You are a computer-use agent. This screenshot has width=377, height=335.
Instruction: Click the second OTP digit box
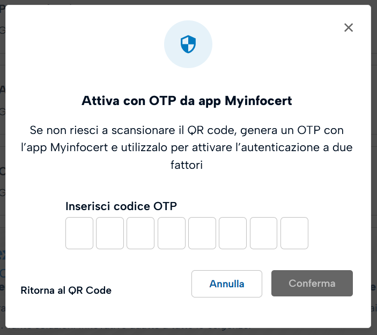pos(110,233)
